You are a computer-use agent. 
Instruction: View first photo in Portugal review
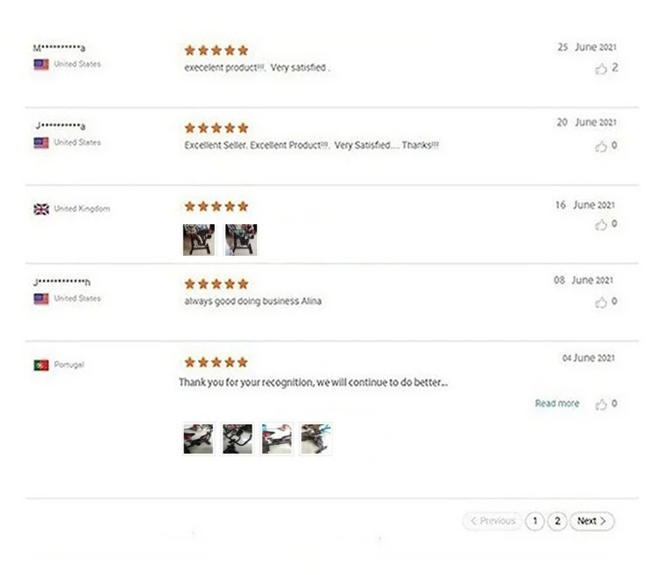198,439
